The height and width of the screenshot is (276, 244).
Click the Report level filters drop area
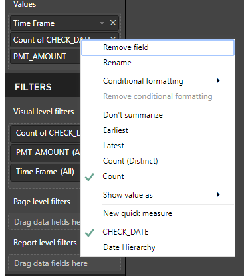coord(64,263)
